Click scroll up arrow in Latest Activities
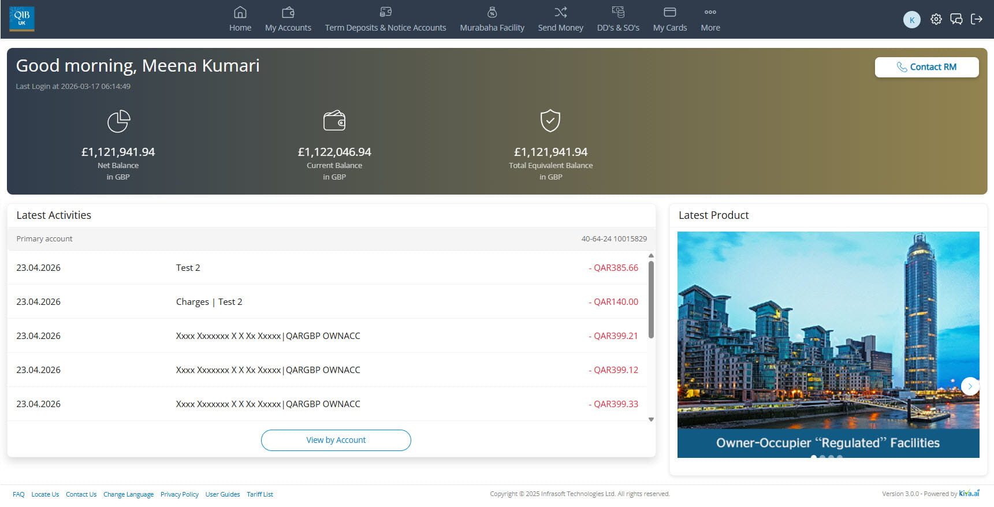Viewport: 994px width, 507px height. [x=651, y=255]
